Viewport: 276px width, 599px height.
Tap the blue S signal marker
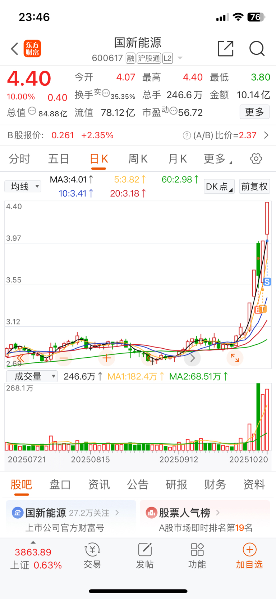267,282
